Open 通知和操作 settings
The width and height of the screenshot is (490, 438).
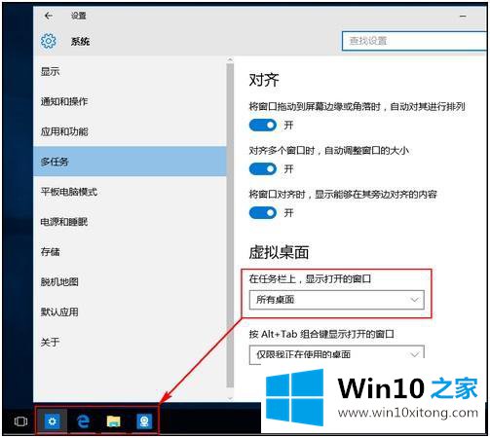130,101
